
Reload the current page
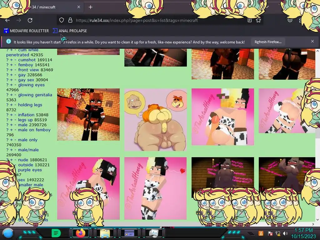[x=30, y=20]
